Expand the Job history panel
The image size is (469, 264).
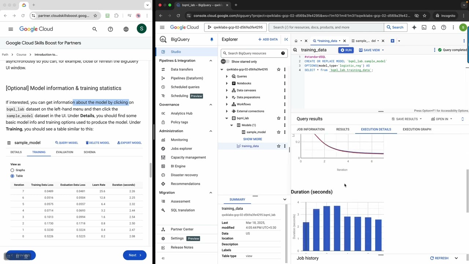(456, 258)
